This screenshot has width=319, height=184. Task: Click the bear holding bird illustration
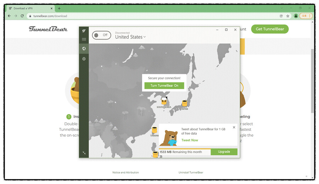point(168,138)
